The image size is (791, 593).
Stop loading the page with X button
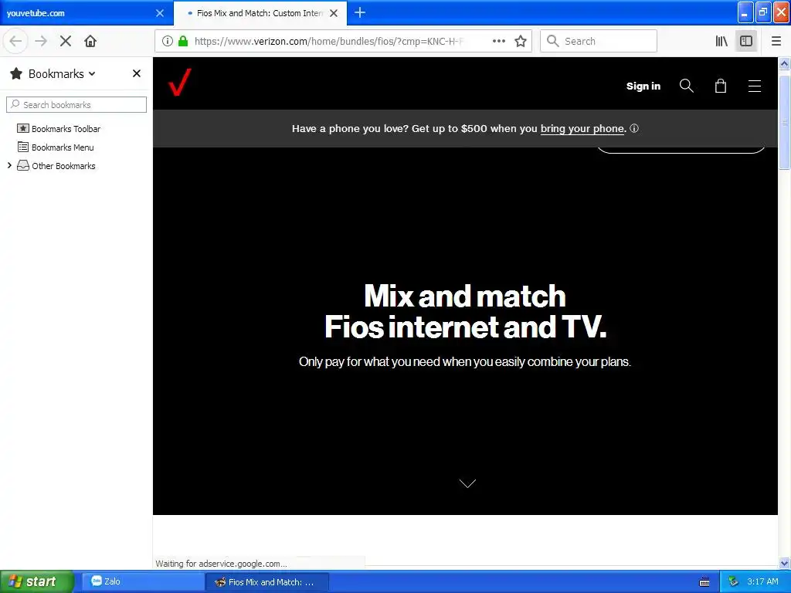click(66, 41)
